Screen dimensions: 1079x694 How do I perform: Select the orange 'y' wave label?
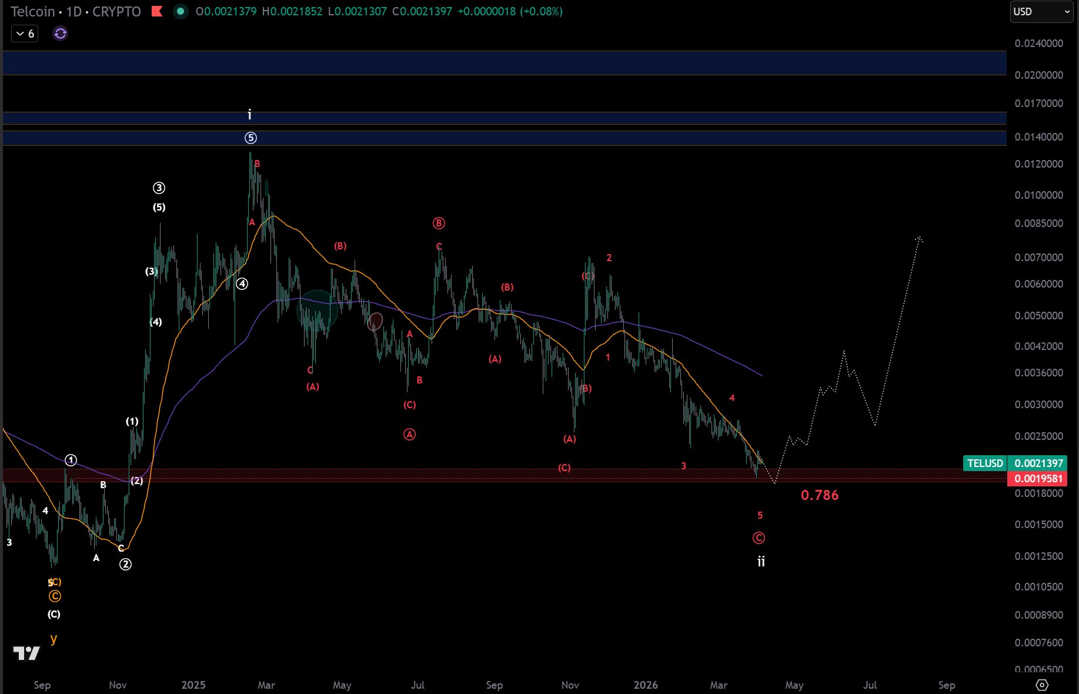click(54, 639)
